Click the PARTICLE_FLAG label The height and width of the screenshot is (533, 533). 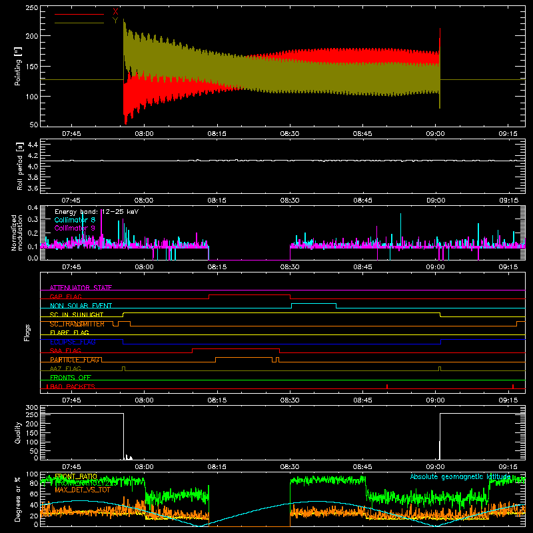tap(75, 360)
